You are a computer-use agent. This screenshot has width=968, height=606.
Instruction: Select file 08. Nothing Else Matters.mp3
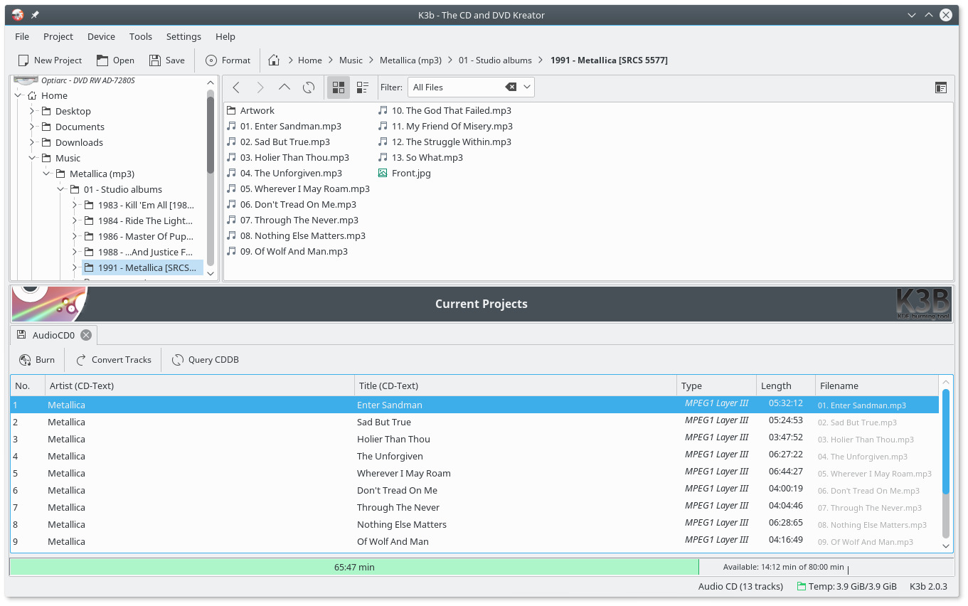(296, 235)
